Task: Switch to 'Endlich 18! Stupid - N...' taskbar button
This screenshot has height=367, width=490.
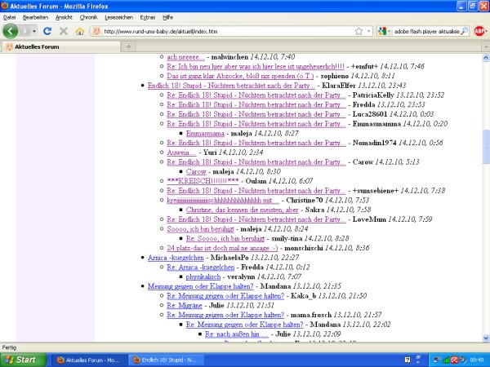Action: tap(166, 360)
